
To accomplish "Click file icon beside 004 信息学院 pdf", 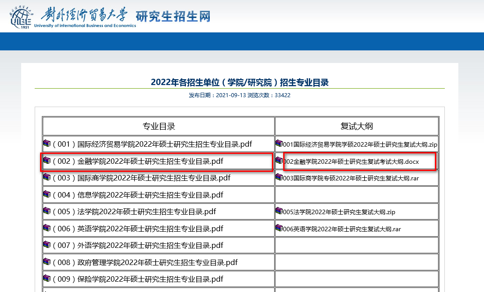I will [47, 194].
